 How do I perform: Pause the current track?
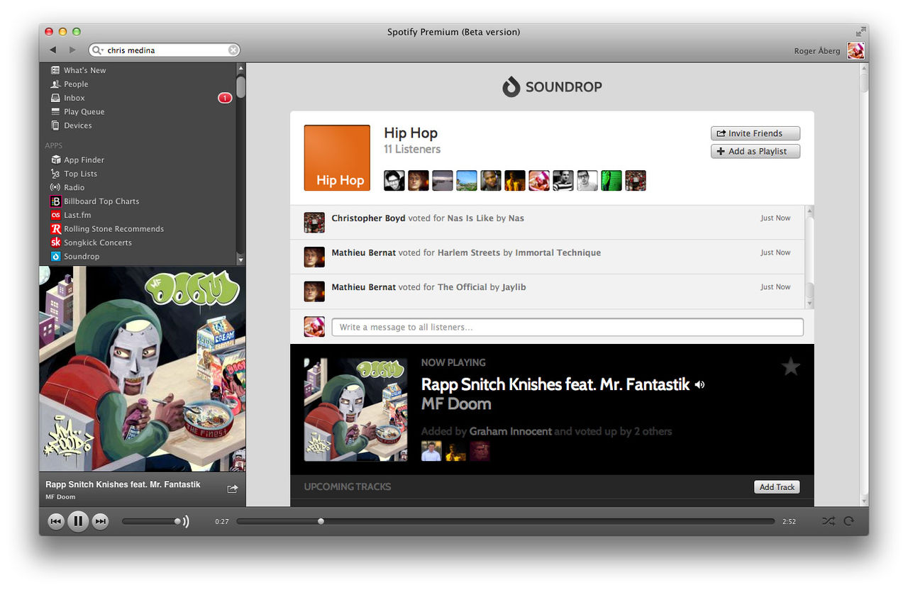[x=78, y=522]
